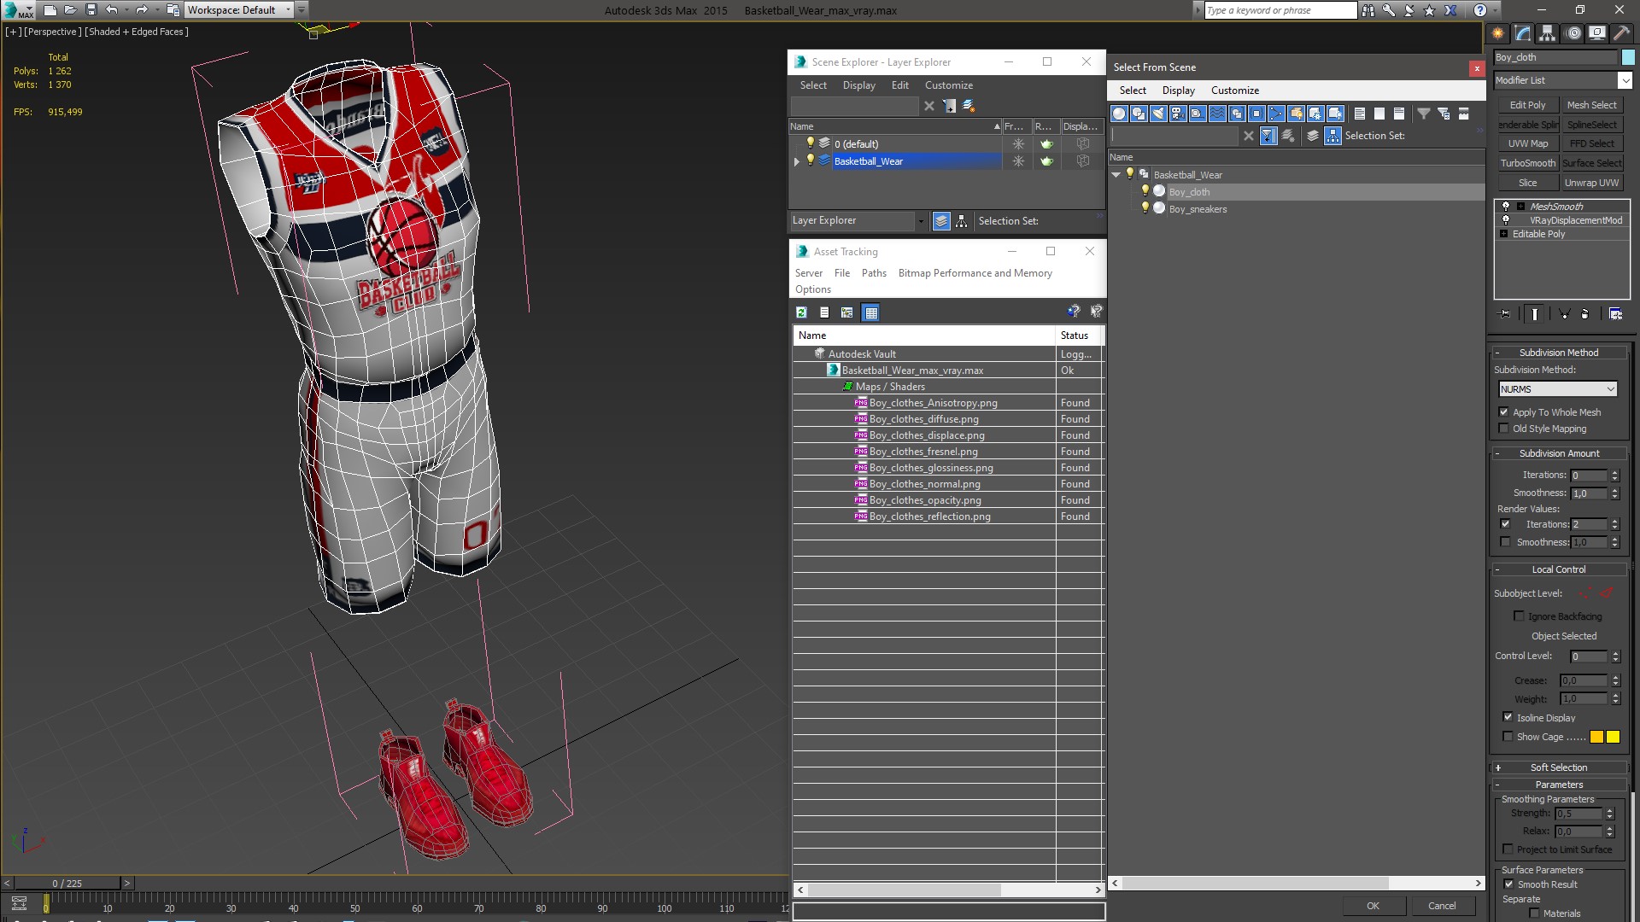
Task: Enable Old Style Mapping checkbox
Action: click(x=1504, y=429)
